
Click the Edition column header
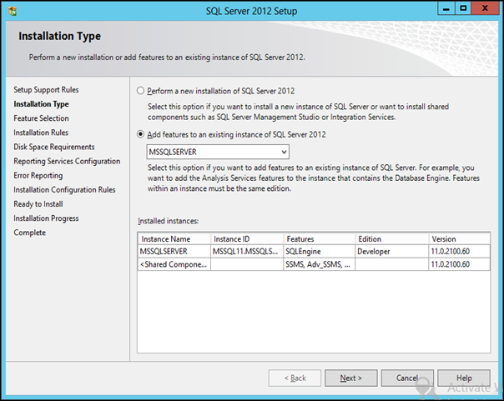click(391, 238)
